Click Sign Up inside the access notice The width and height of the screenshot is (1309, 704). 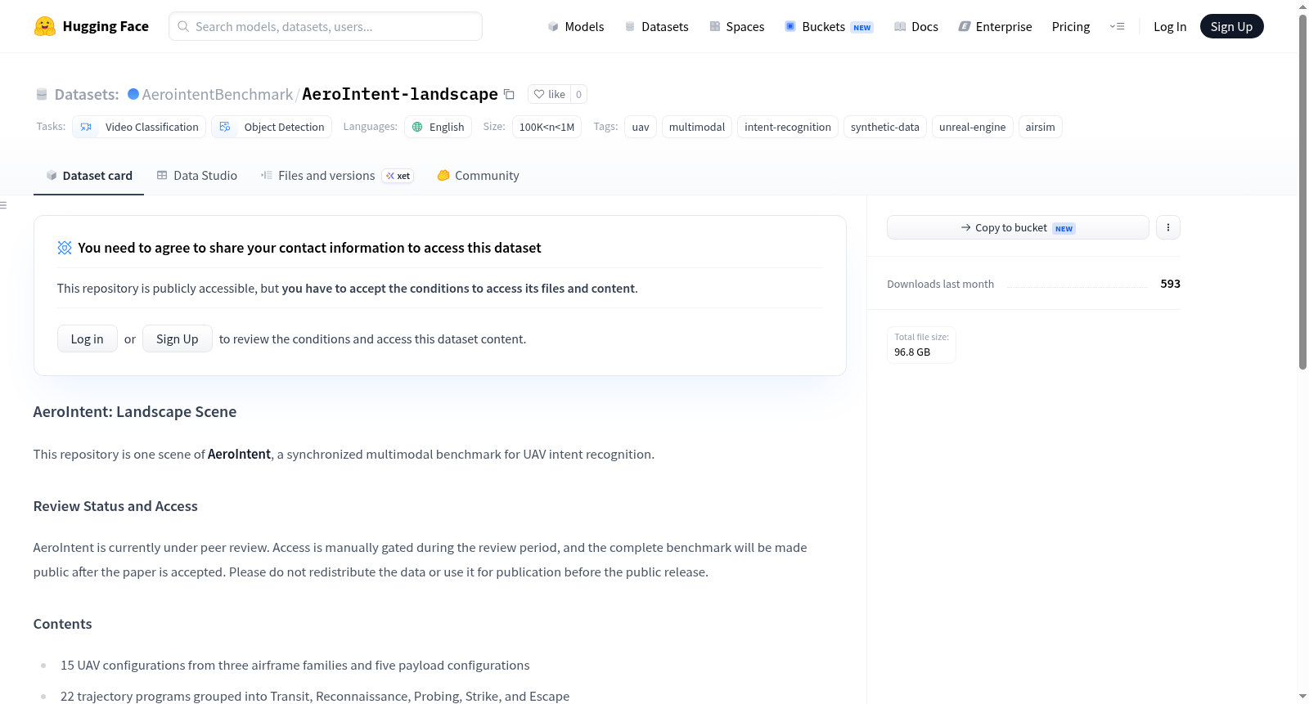(178, 339)
